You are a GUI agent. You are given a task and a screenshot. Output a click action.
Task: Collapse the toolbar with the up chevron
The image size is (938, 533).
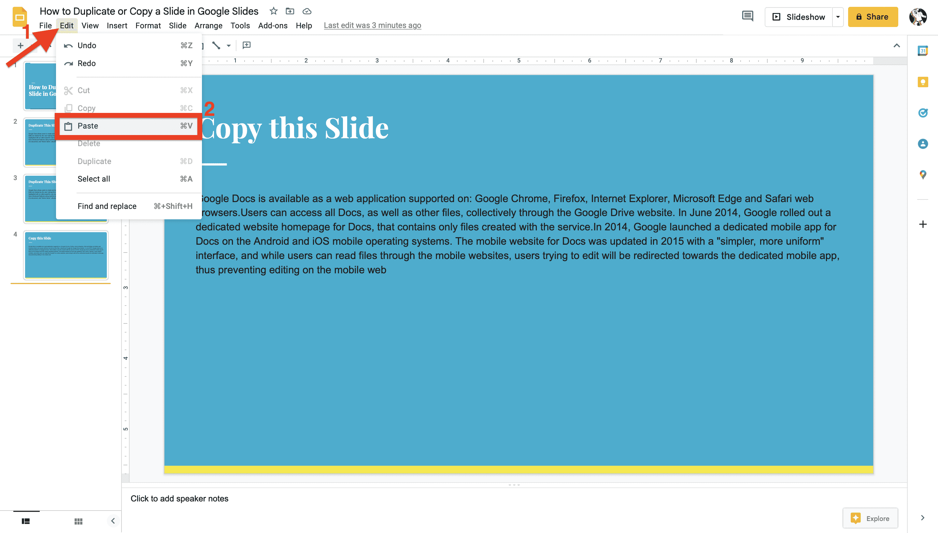(897, 46)
